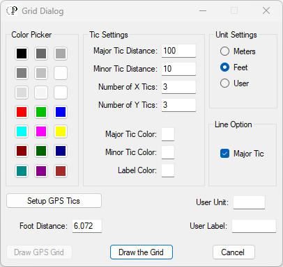This screenshot has width=283, height=267.
Task: Click the User Label text field
Action: tap(254, 226)
